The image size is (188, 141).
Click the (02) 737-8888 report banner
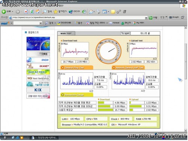pos(38,96)
